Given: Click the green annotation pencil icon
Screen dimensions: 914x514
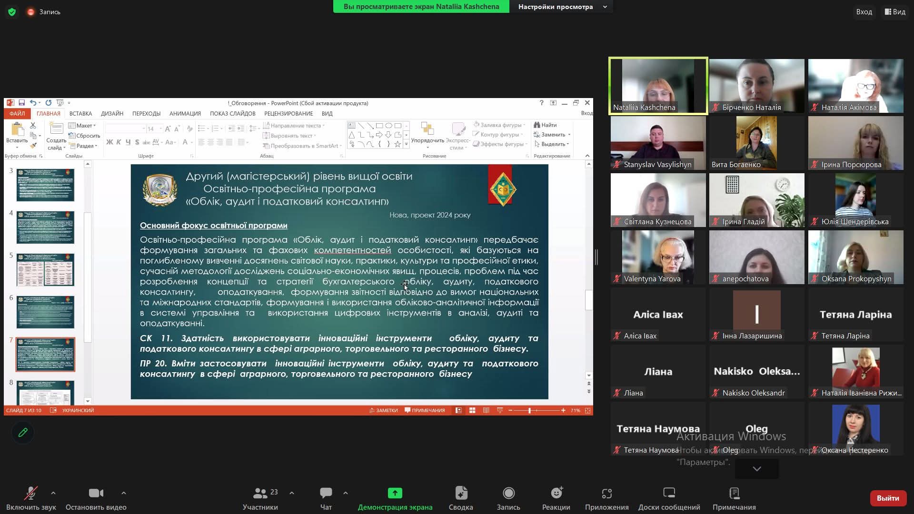Looking at the screenshot, I should click(x=23, y=433).
